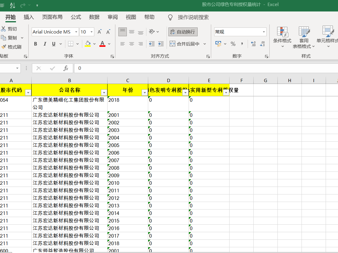The height and width of the screenshot is (253, 338).
Task: Click the Insert Function fx icon
Action: 66,68
